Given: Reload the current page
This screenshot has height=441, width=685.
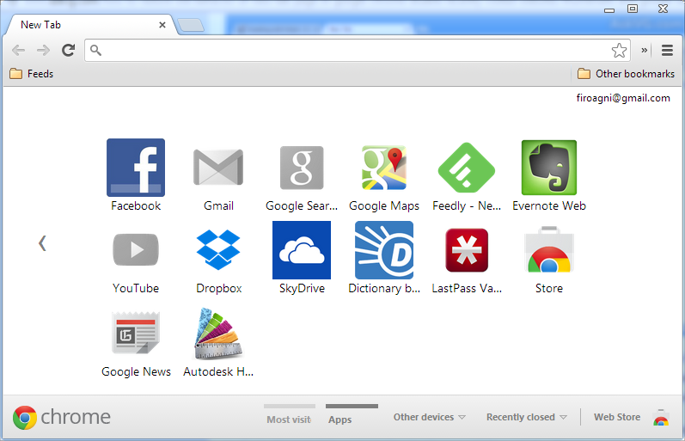Looking at the screenshot, I should coord(68,50).
